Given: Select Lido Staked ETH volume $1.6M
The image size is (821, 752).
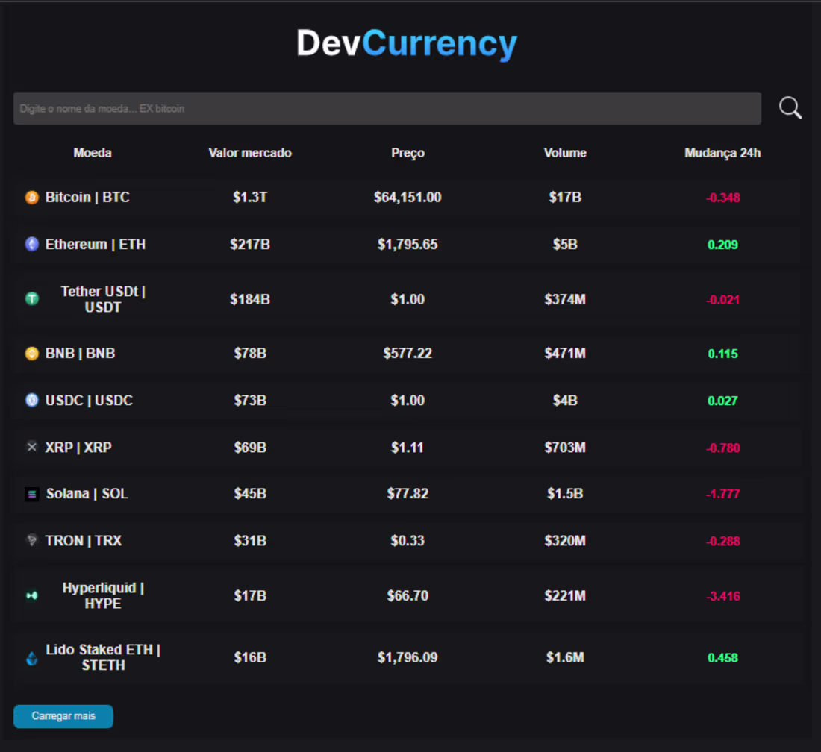Looking at the screenshot, I should point(565,657).
